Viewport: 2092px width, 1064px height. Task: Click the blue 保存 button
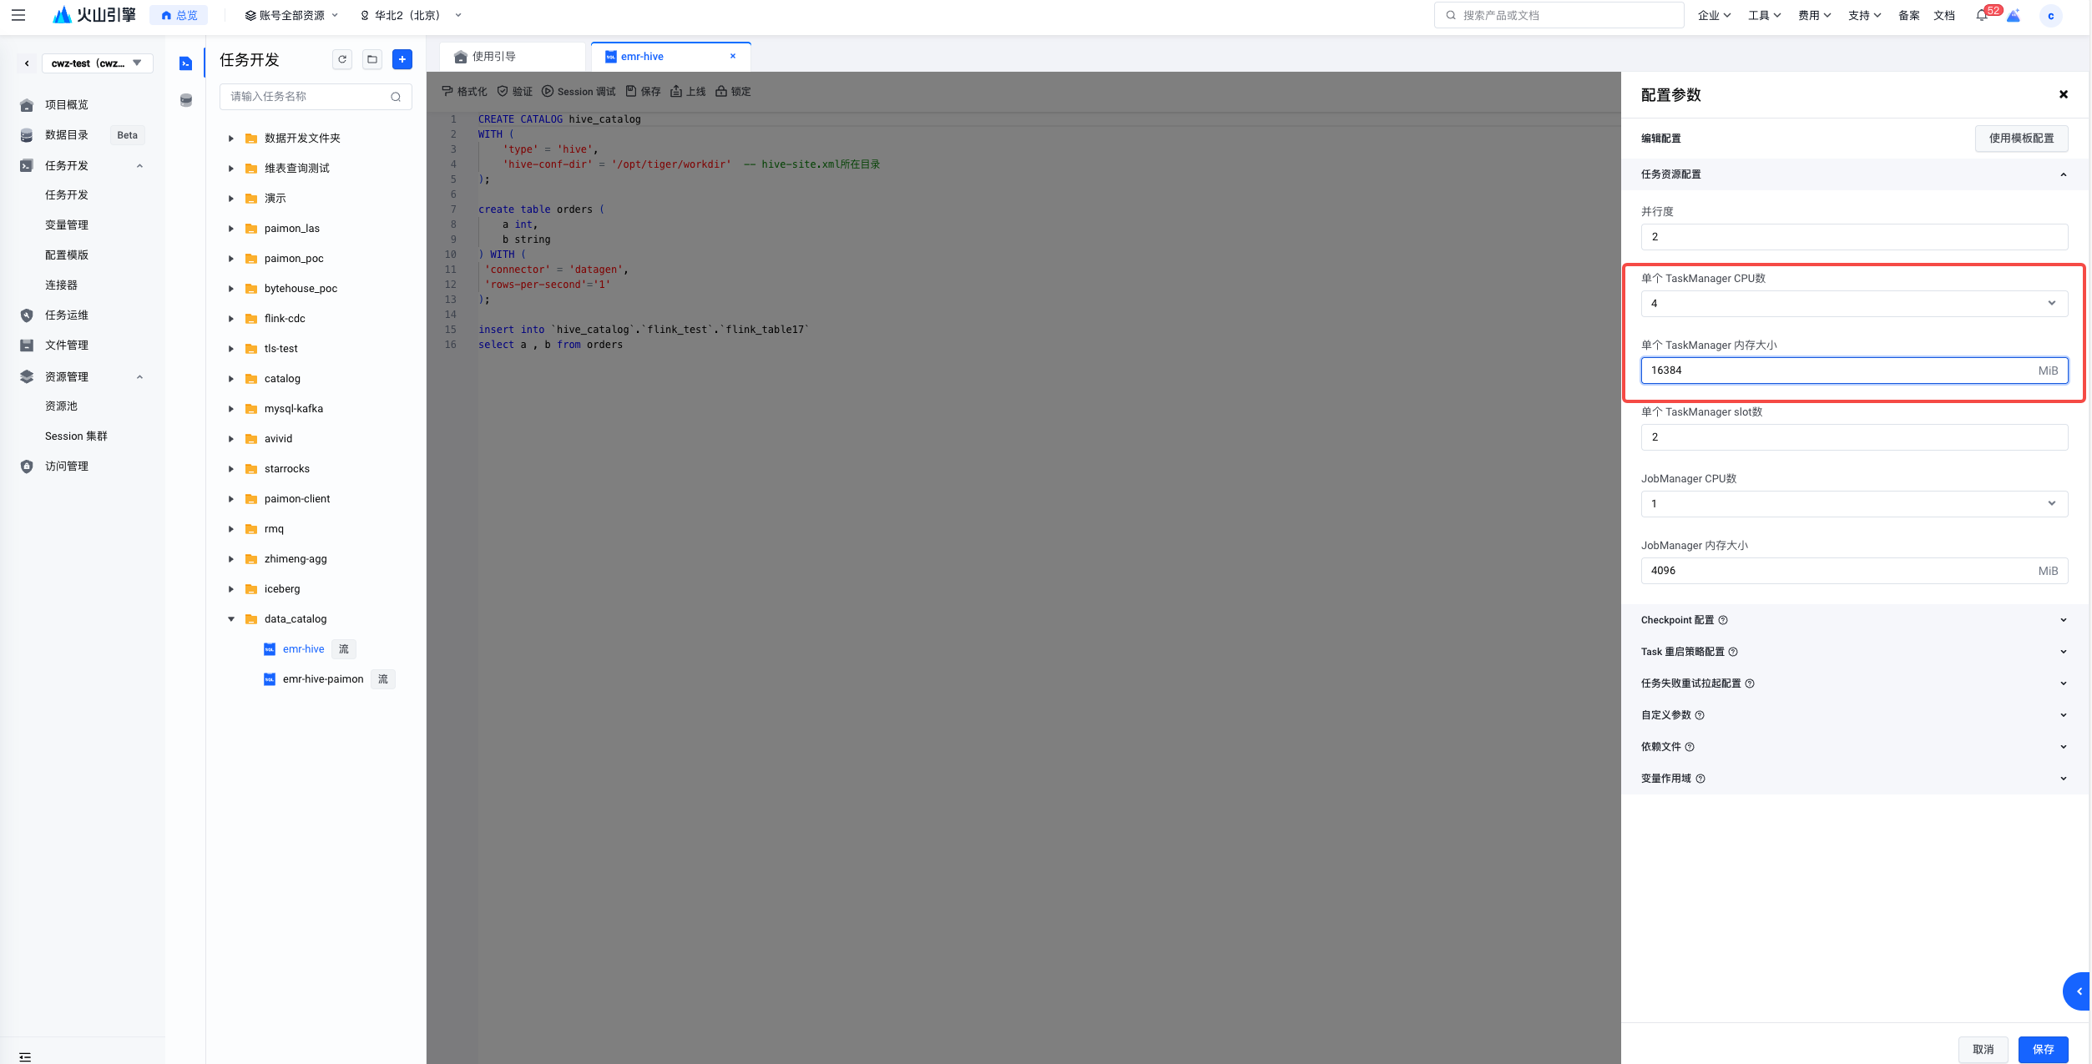(x=2043, y=1049)
